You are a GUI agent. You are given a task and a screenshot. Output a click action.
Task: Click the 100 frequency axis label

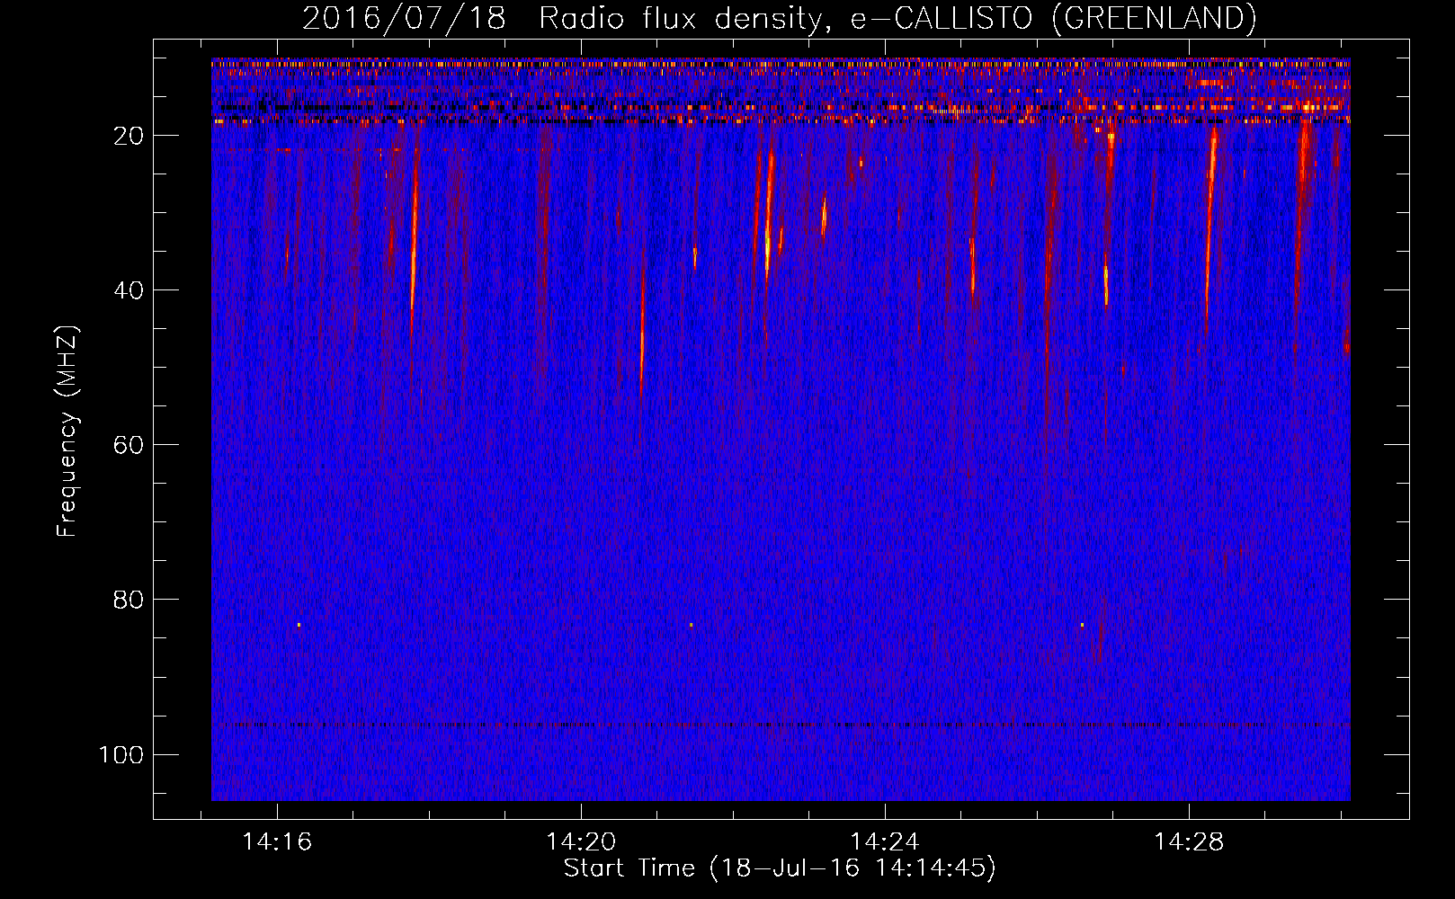[x=121, y=754]
